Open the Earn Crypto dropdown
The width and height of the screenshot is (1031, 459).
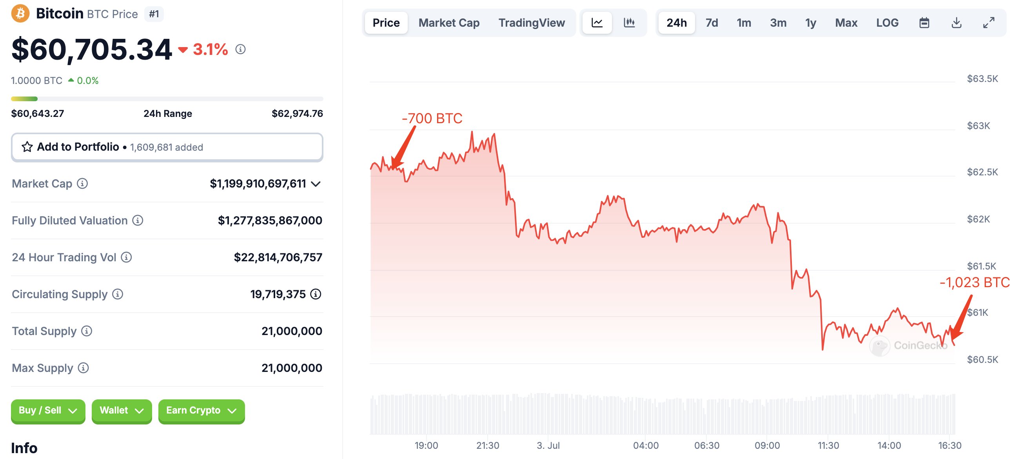201,410
